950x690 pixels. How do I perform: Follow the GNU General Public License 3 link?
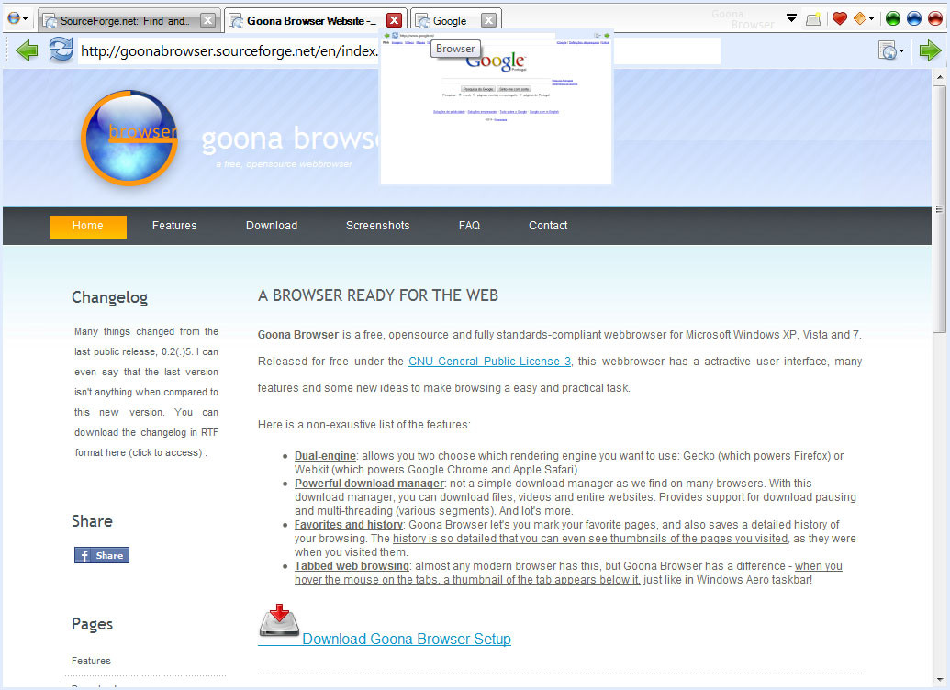point(489,362)
